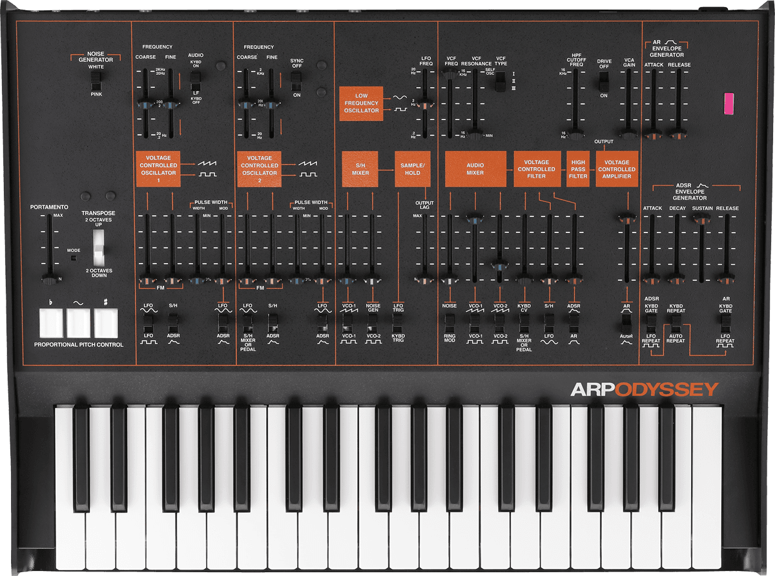Screen dimensions: 775x576
Task: Click the portamento Mode button
Action: 73,258
